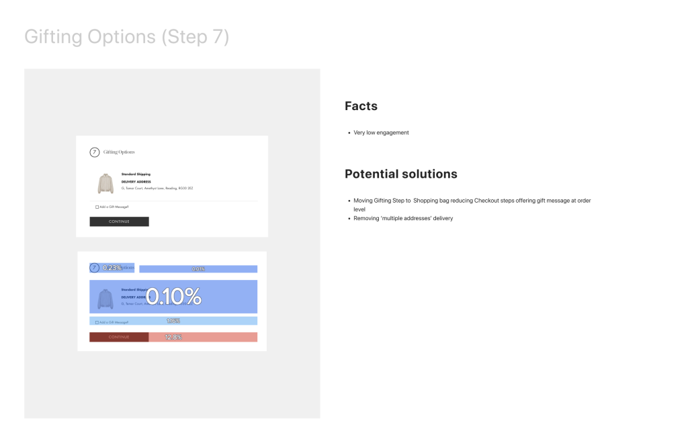Image resolution: width=688 pixels, height=441 pixels.
Task: Toggle the gift message checkbox in the heatmap view
Action: (x=97, y=322)
